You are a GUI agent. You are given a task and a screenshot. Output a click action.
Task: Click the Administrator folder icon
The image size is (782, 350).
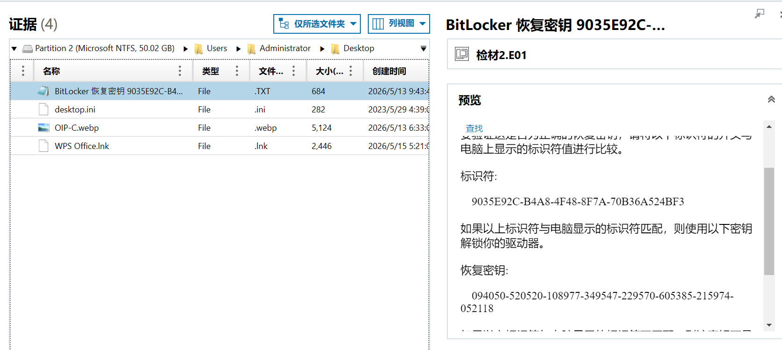tap(252, 49)
